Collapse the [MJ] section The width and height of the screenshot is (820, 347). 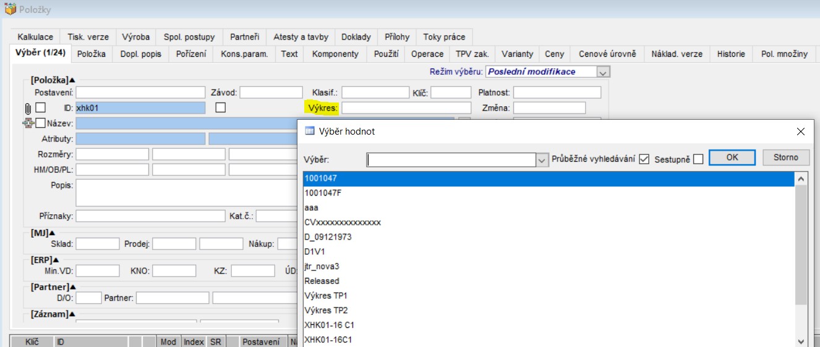(52, 233)
